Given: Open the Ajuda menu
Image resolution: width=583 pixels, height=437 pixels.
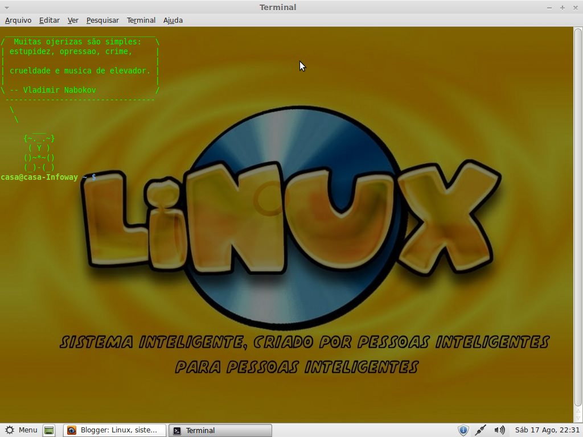Looking at the screenshot, I should 173,20.
